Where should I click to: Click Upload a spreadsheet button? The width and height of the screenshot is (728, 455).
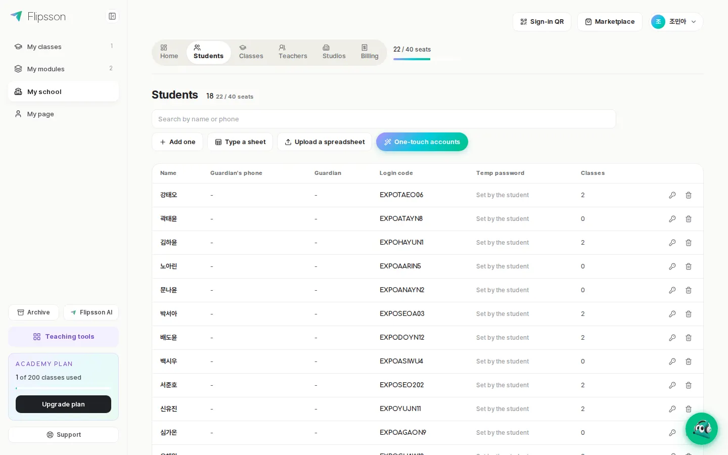(325, 142)
